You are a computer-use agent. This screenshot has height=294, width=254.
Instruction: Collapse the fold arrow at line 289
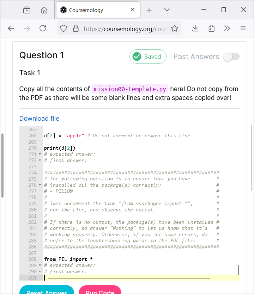[40, 265]
